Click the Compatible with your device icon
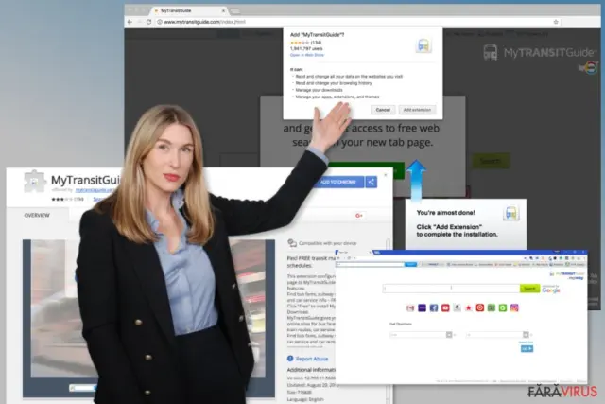 pyautogui.click(x=292, y=243)
